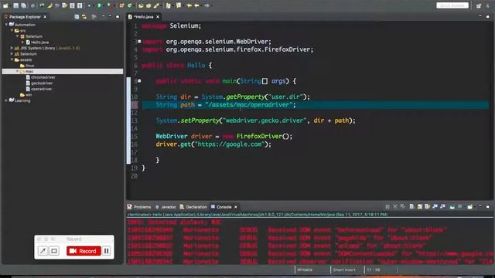Toggle Link with Editor in Package Explorer
Viewport: 495px width, 278px height.
point(84,17)
